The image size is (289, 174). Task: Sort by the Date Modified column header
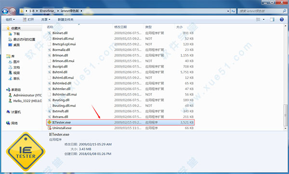click(x=120, y=27)
